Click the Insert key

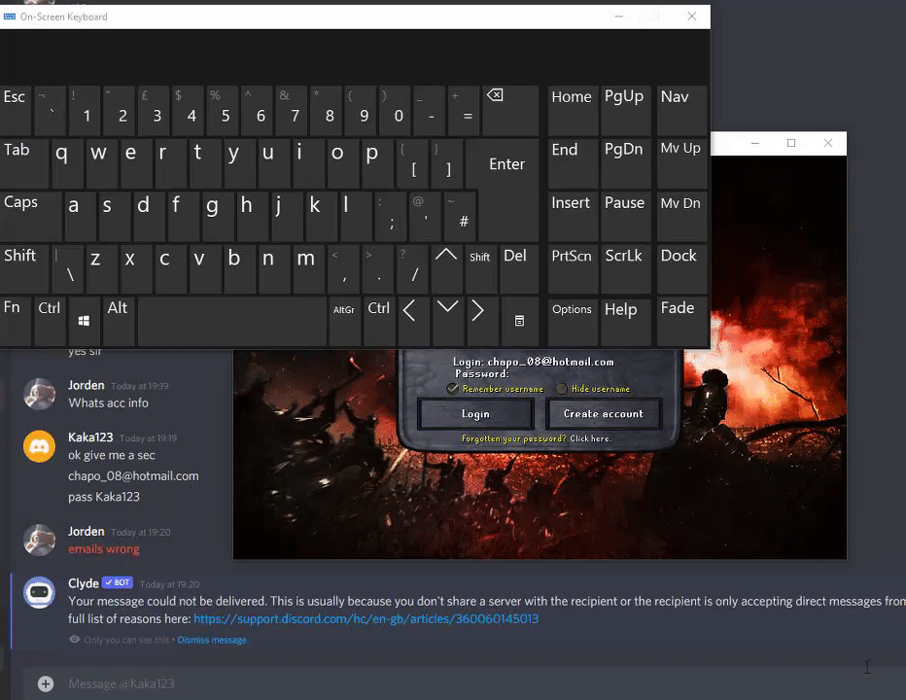coord(572,216)
